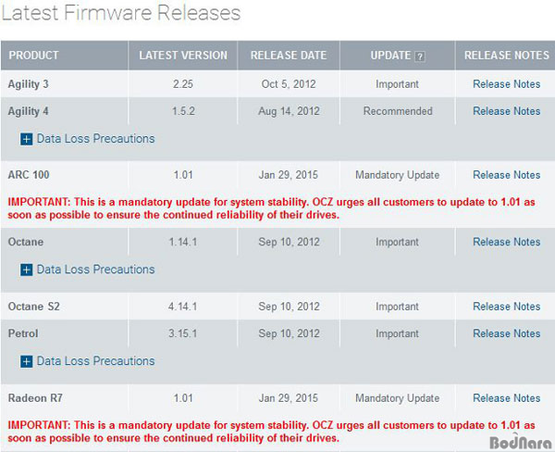Select the Radeon R7 product name
This screenshot has height=452, width=555.
tap(35, 398)
